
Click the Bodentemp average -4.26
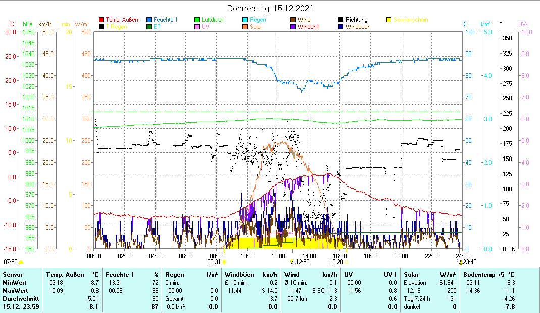pos(508,298)
